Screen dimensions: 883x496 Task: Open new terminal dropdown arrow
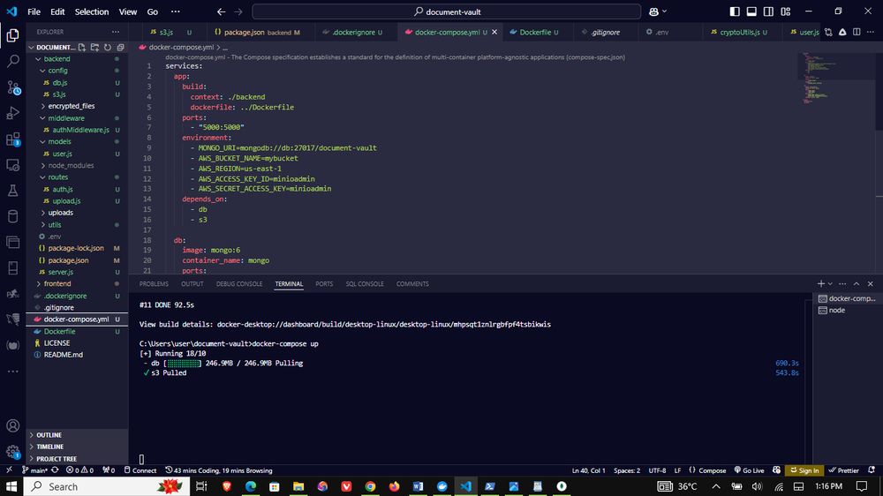tap(830, 284)
